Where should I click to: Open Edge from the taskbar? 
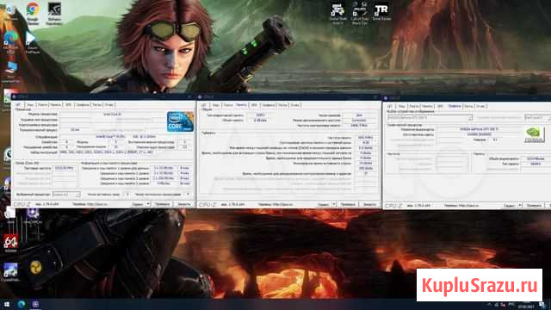[x=21, y=304]
